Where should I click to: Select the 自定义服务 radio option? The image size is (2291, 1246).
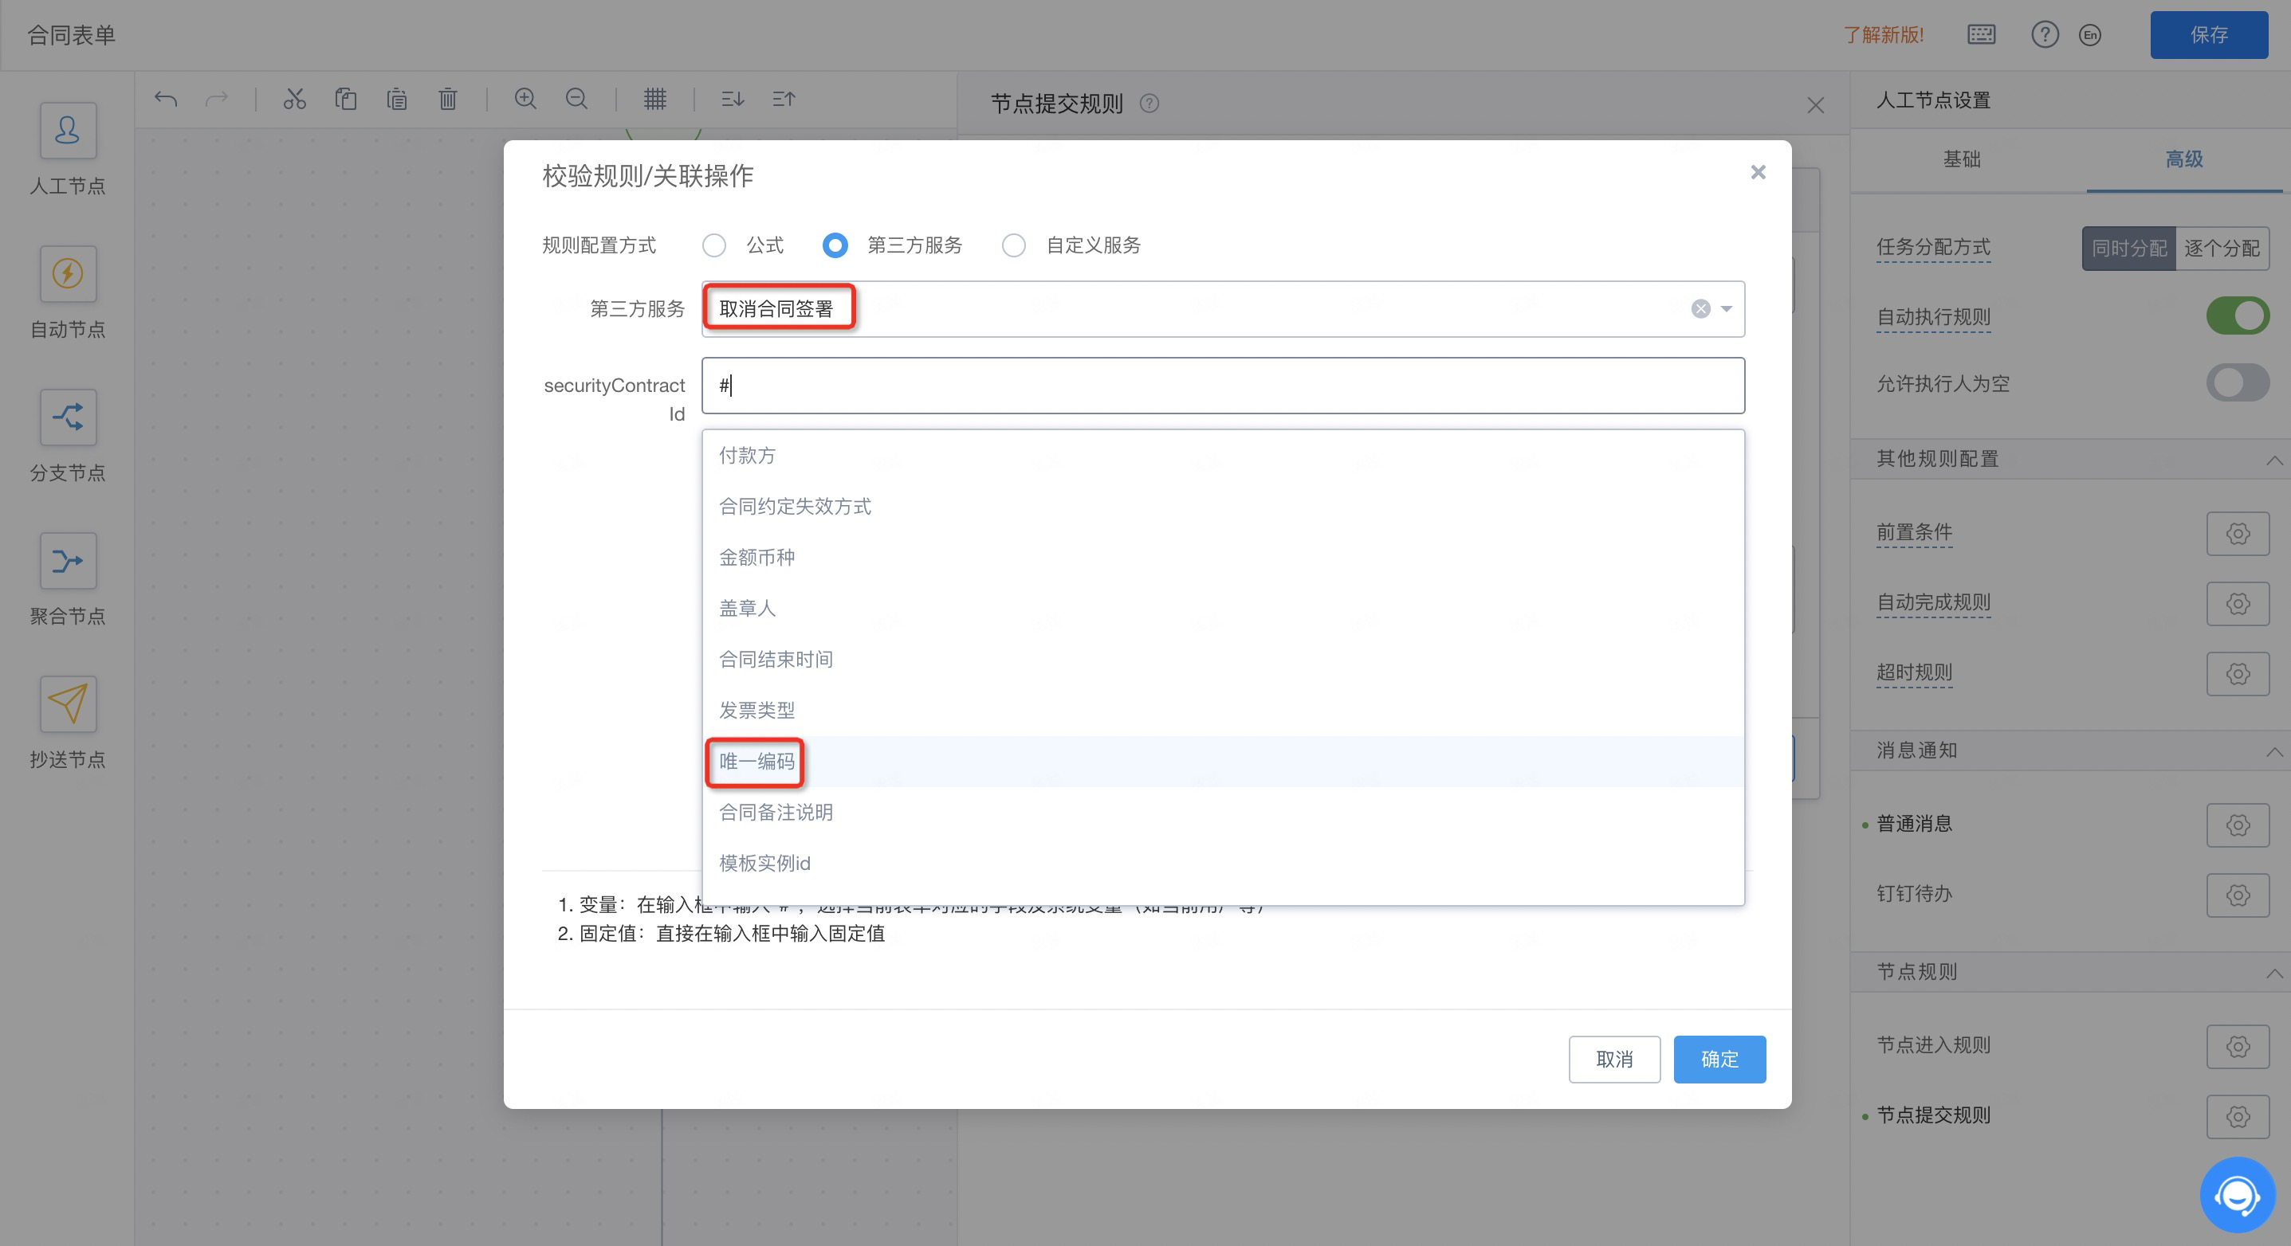(1014, 245)
